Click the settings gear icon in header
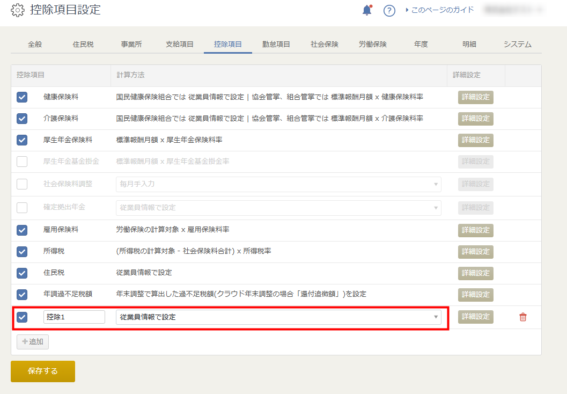 18,10
